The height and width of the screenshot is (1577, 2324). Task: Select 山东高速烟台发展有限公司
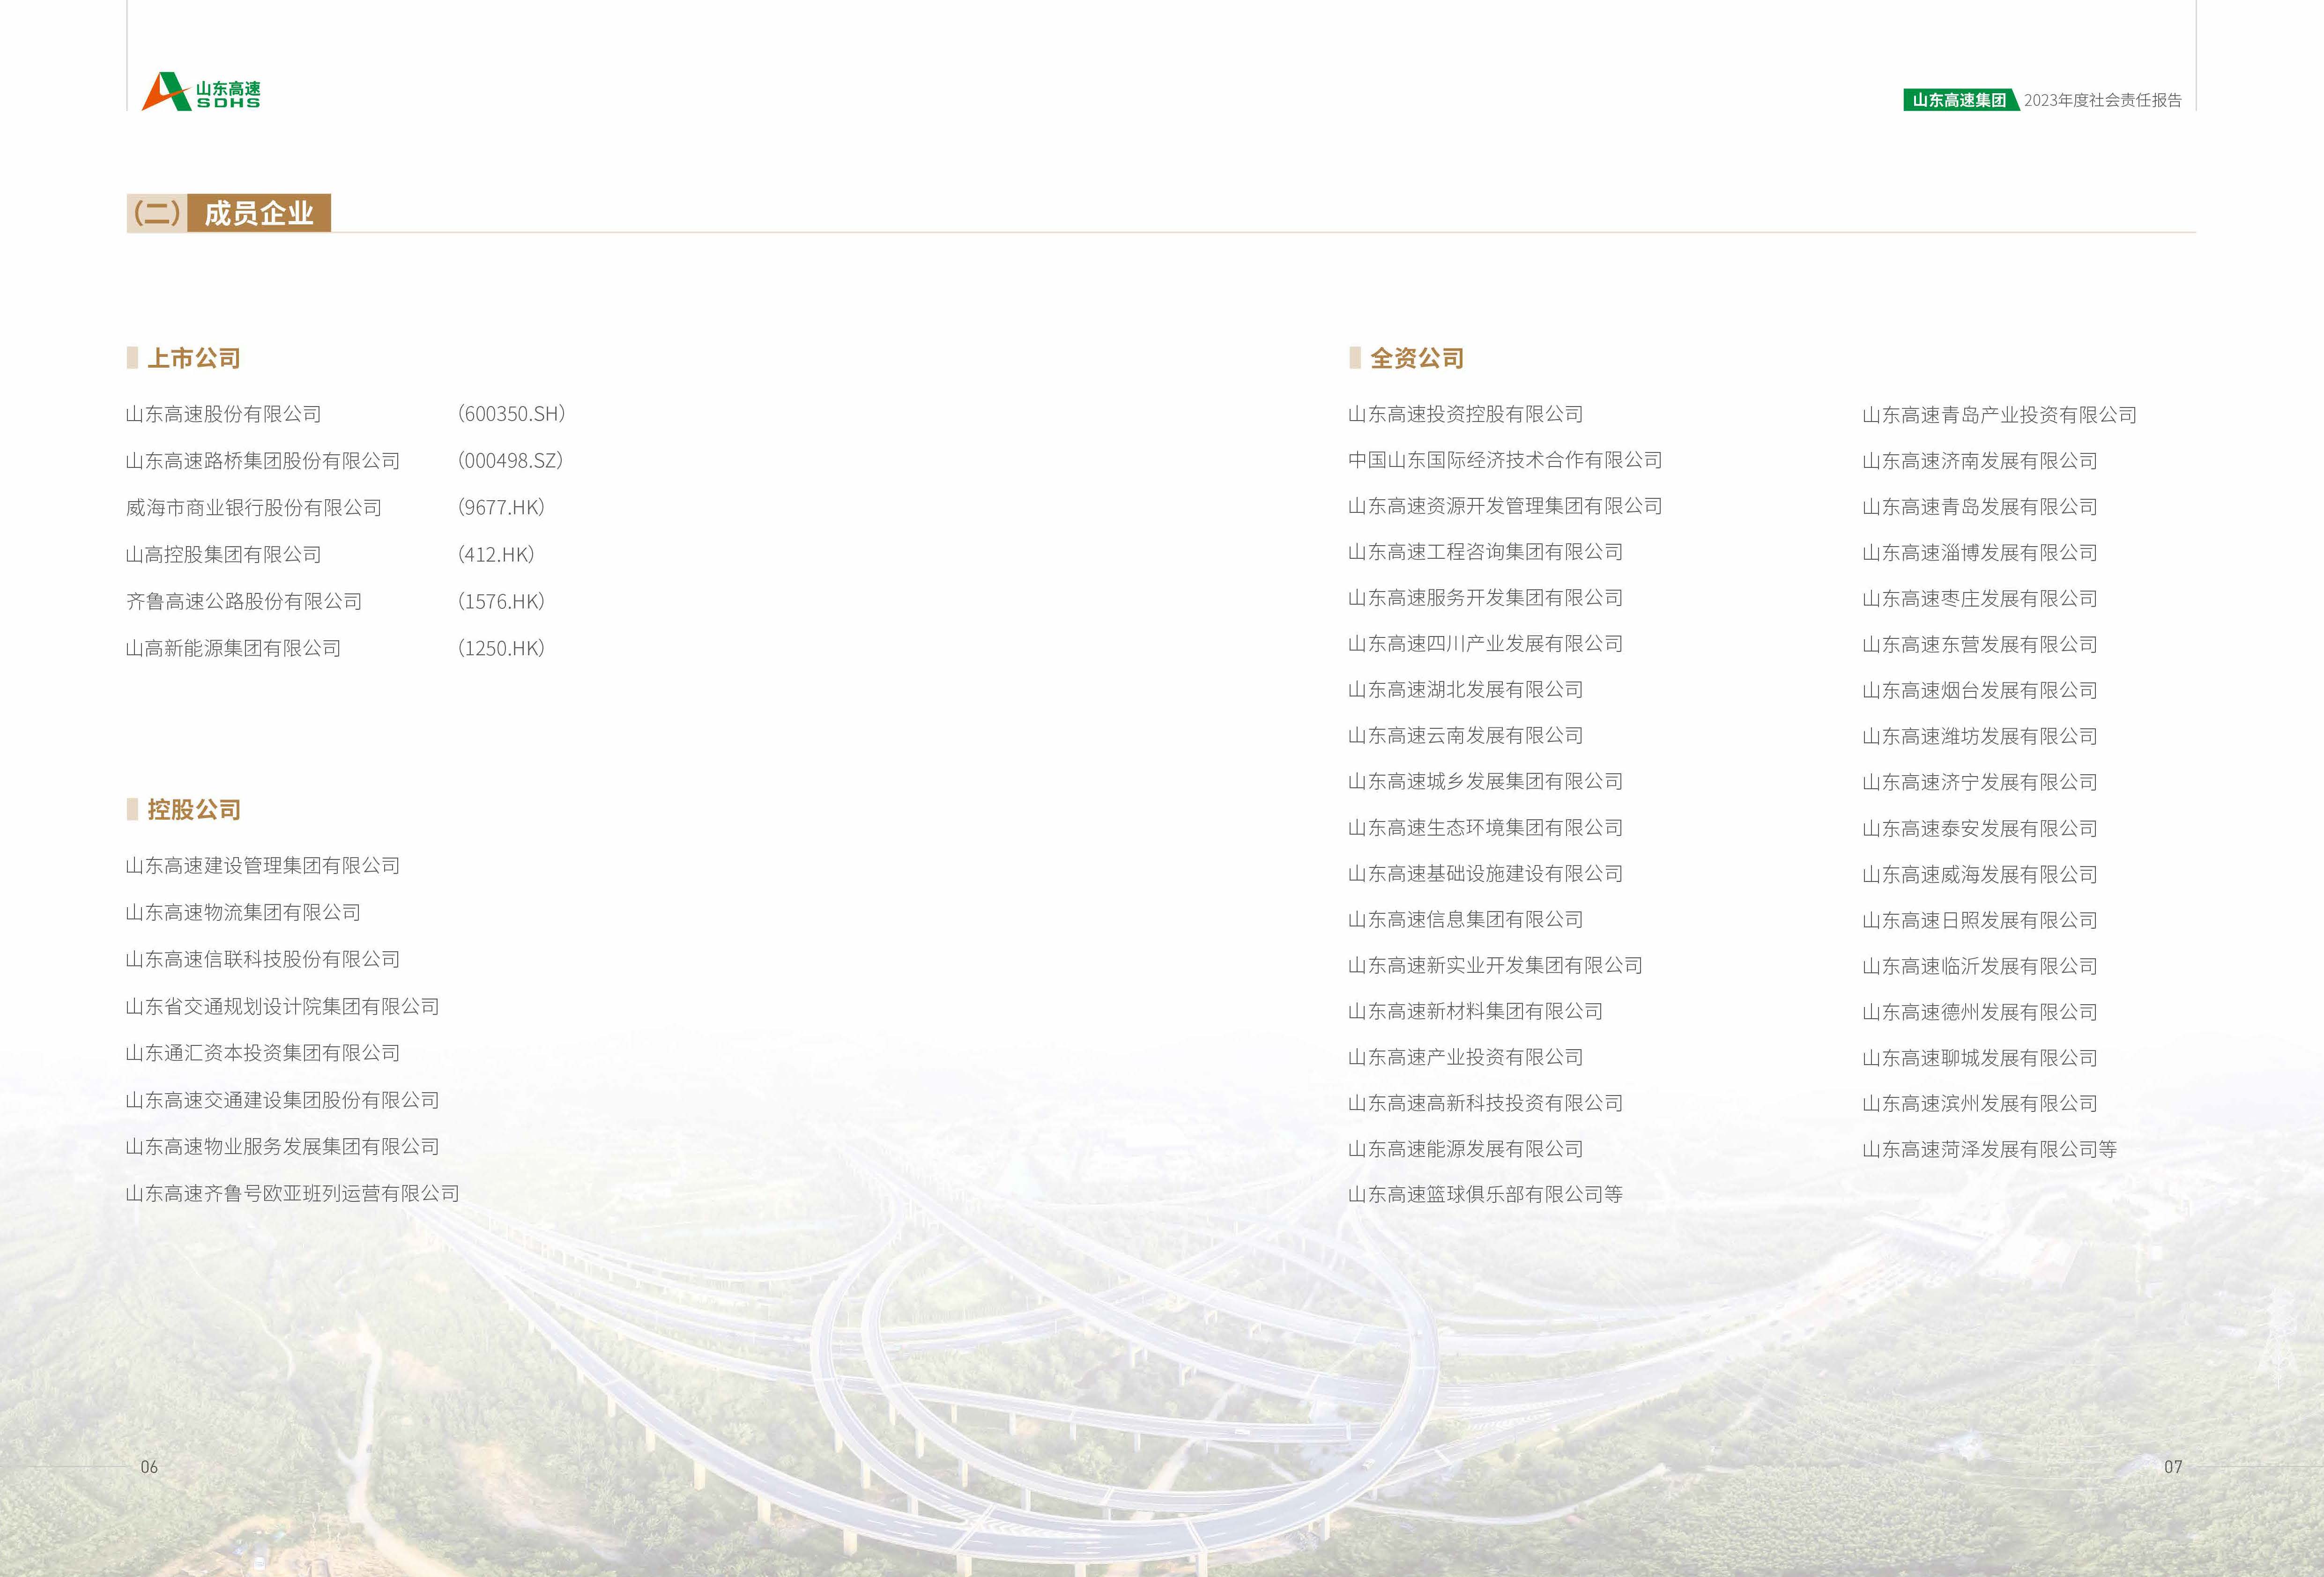[1980, 691]
